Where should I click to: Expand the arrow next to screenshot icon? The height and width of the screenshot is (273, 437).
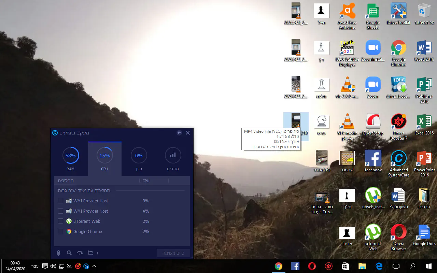[98, 253]
